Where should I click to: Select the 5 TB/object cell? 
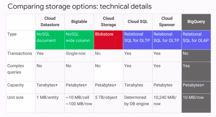pyautogui.click(x=108, y=103)
